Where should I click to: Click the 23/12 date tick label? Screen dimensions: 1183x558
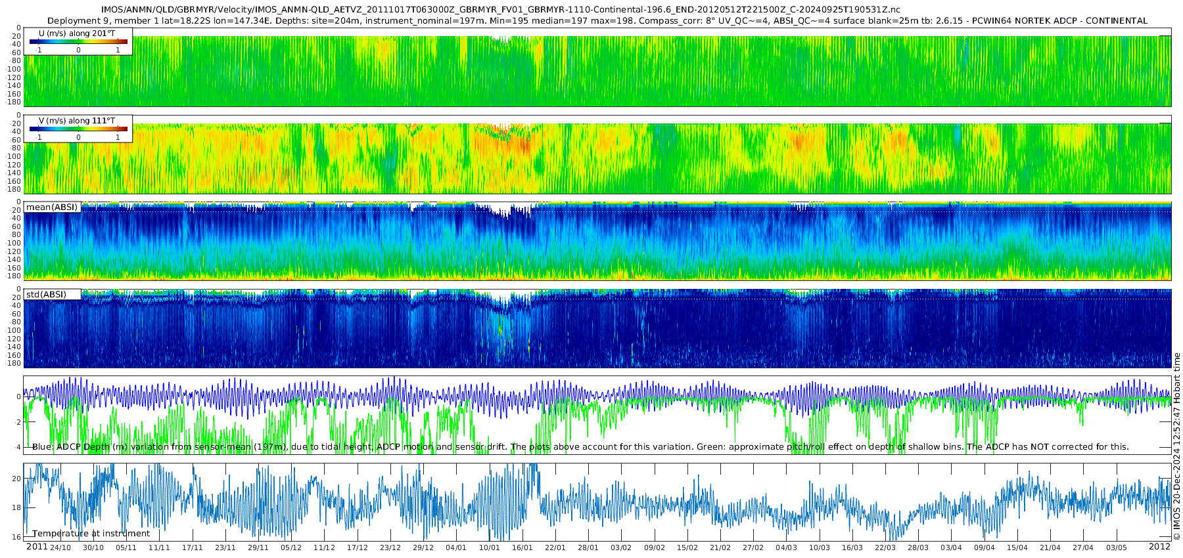tap(390, 548)
